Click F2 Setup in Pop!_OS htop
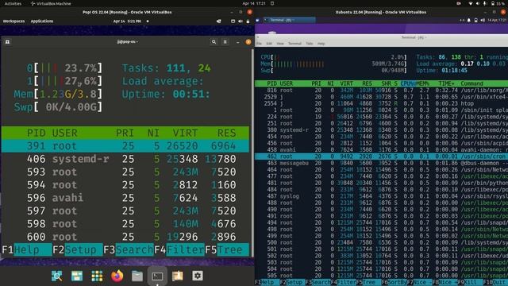 [78, 249]
